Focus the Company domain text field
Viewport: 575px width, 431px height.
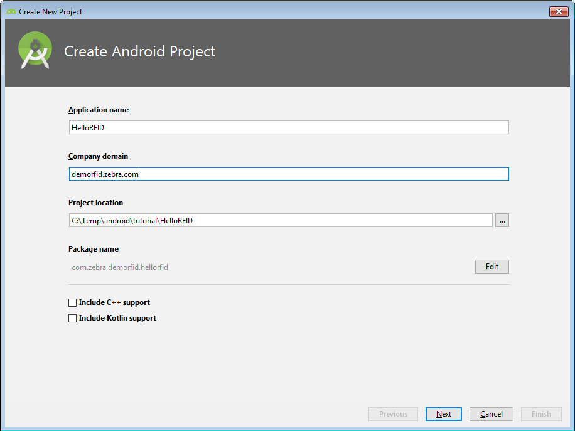(x=288, y=174)
